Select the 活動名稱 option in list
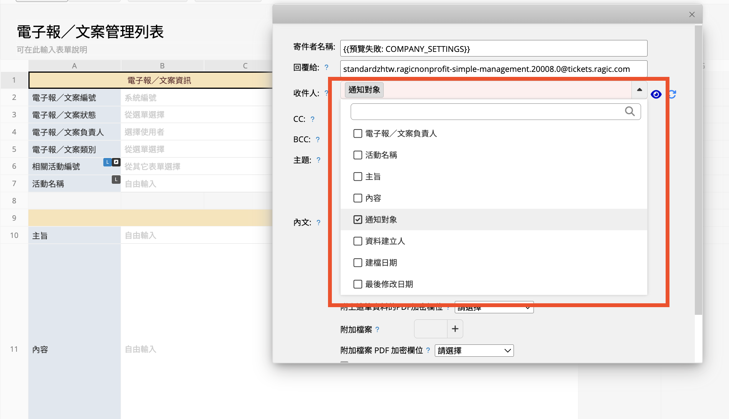This screenshot has width=729, height=419. click(381, 155)
